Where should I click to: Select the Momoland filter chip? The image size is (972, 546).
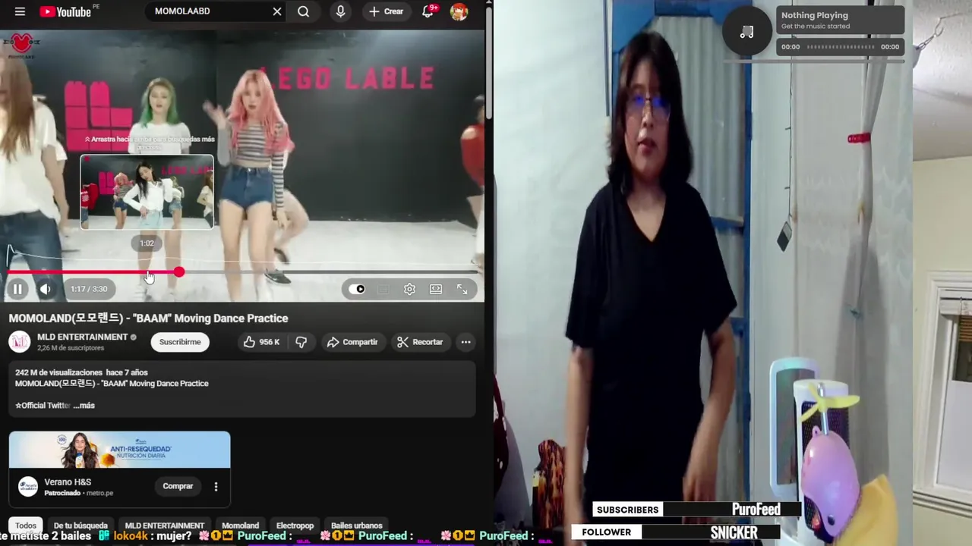click(x=240, y=526)
